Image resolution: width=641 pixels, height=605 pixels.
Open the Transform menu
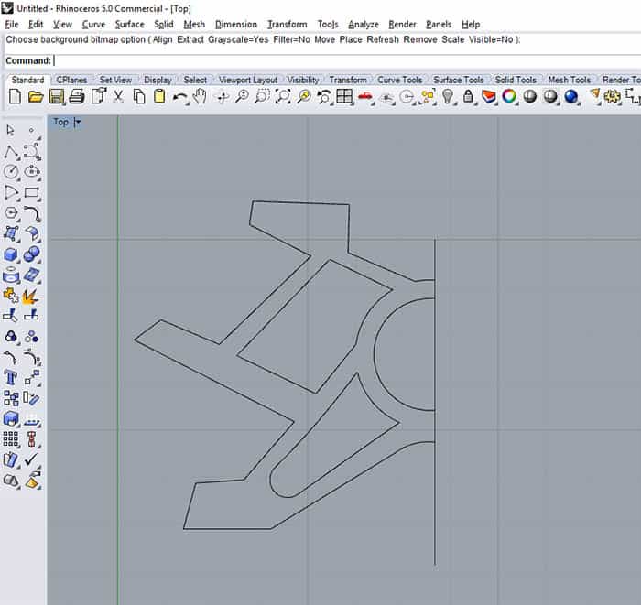pos(288,25)
